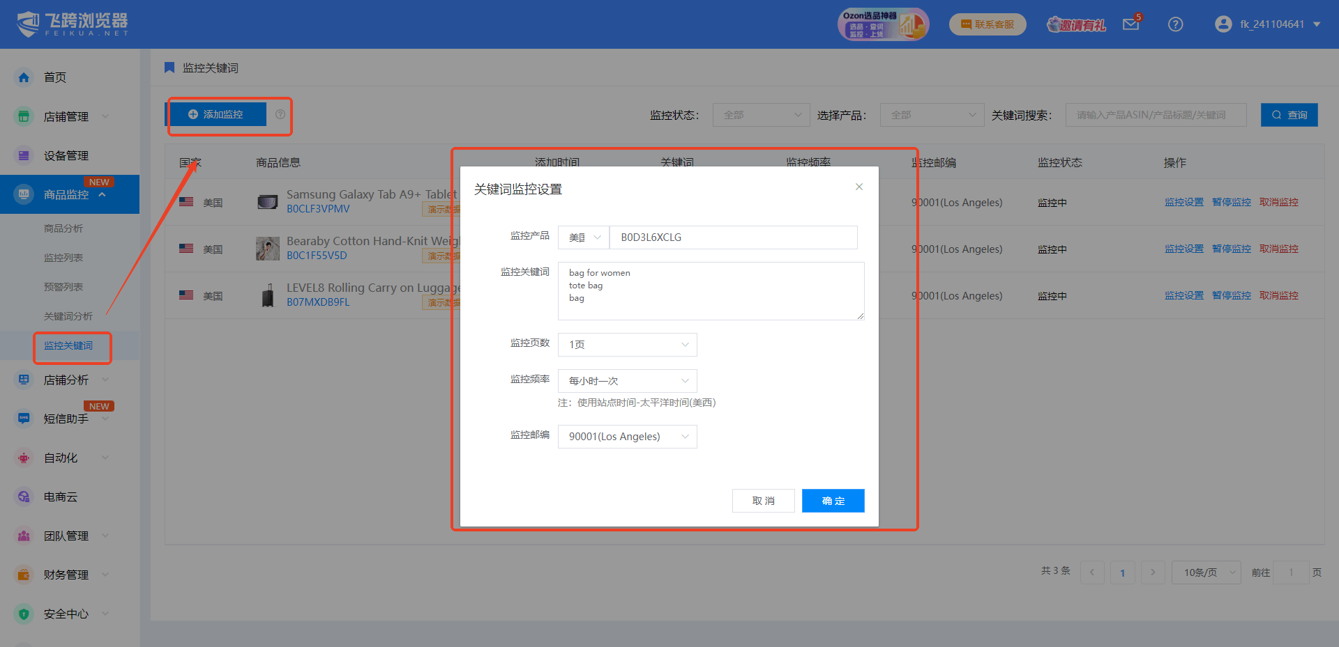This screenshot has height=647, width=1339.
Task: Open 监控设置 for the Samsung Galaxy Tab row
Action: (1183, 202)
